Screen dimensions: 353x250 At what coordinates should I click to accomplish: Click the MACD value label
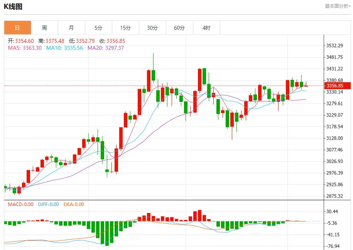21,204
